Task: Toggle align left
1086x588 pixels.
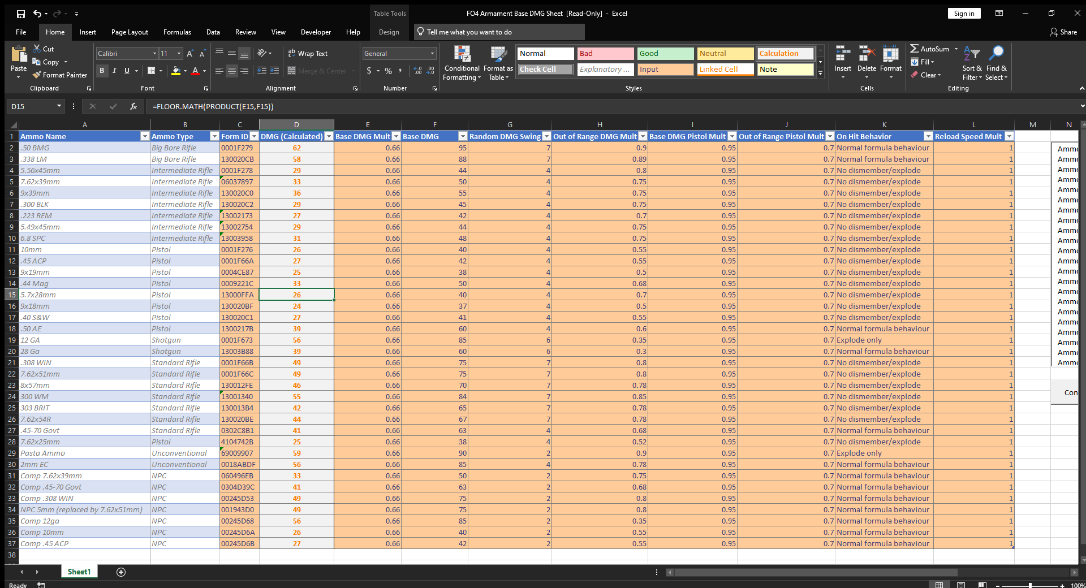Action: [219, 71]
